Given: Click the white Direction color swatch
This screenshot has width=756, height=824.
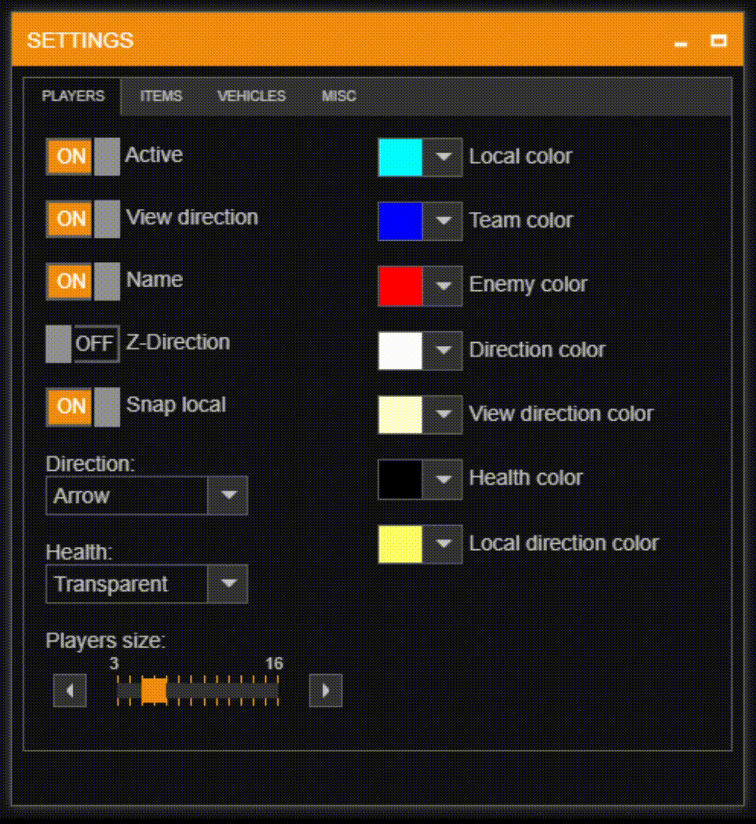Looking at the screenshot, I should [x=400, y=351].
